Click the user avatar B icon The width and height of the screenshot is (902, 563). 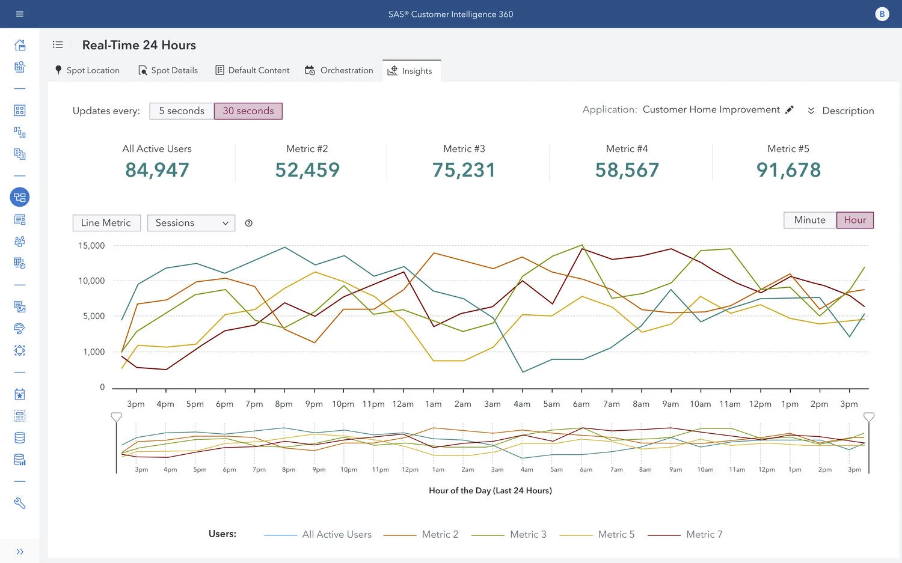point(882,14)
